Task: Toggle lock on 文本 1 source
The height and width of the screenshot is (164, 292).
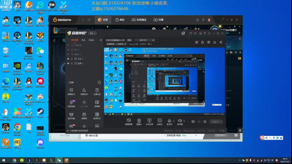Action: pyautogui.click(x=72, y=59)
